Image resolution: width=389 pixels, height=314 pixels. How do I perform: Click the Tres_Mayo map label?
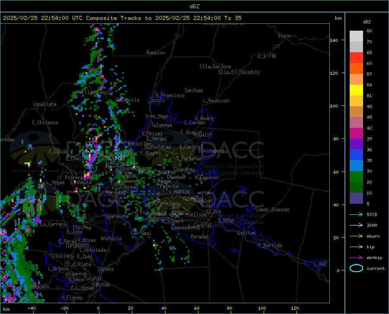156,116
